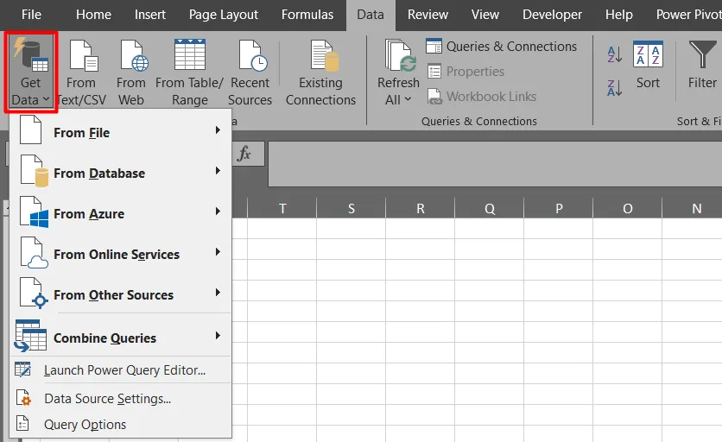
Task: Open Data Source Settings entry
Action: click(107, 399)
